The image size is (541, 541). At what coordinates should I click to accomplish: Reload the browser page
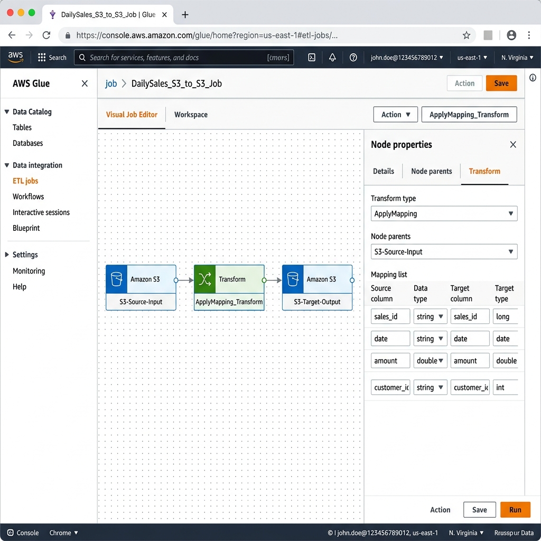pos(46,35)
